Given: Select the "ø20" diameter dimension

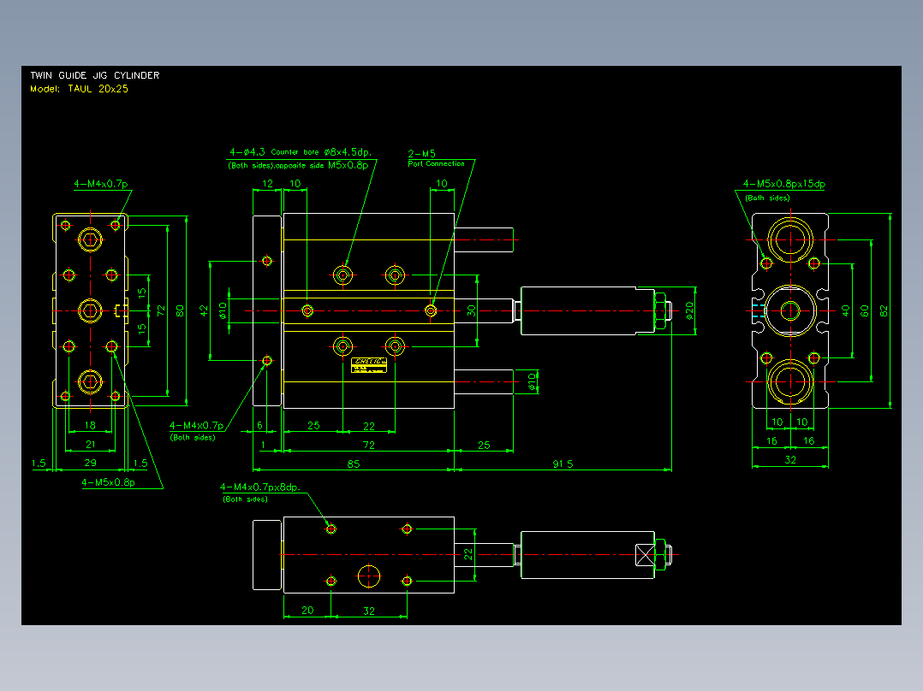Looking at the screenshot, I should pos(689,310).
